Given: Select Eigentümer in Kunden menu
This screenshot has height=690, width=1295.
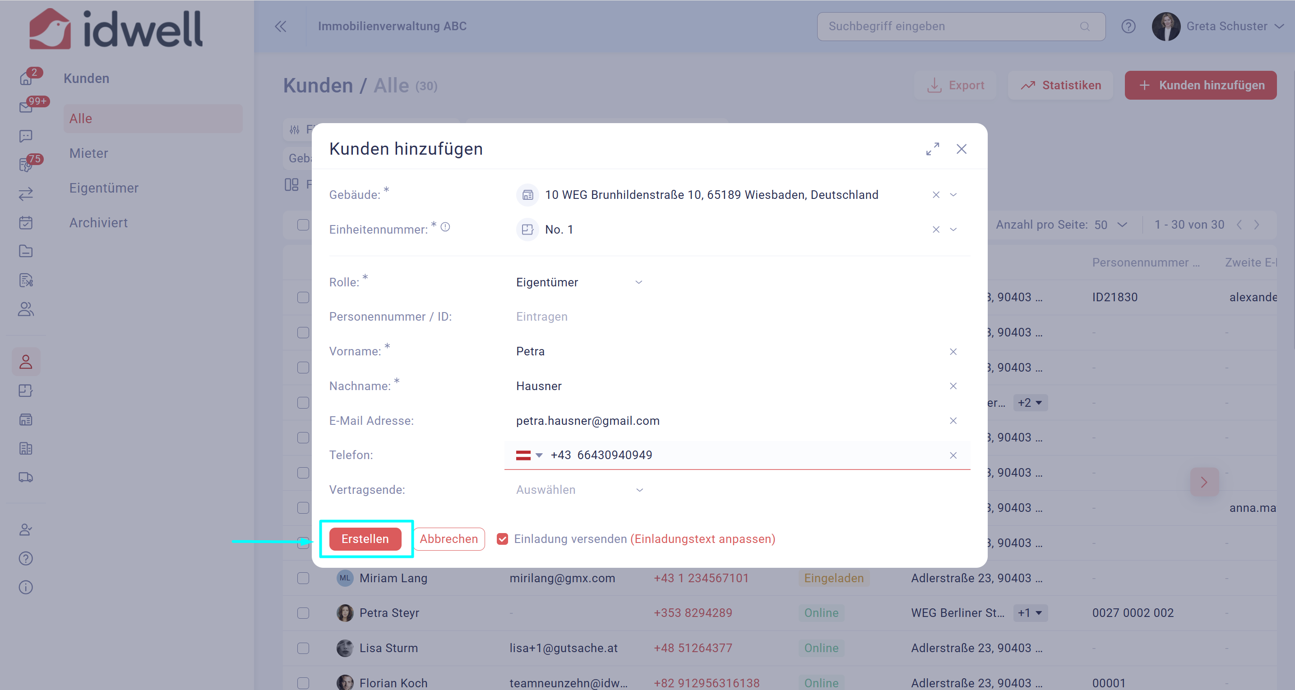Looking at the screenshot, I should (x=104, y=188).
